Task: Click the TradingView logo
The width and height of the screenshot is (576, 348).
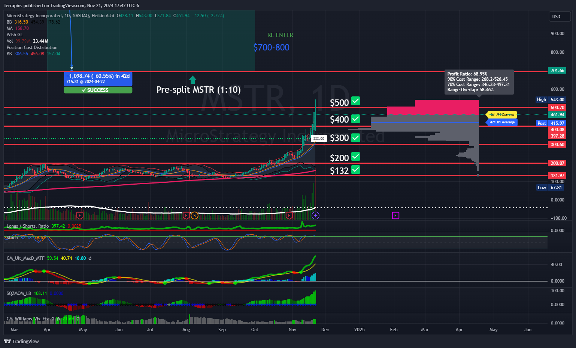Action: [21, 341]
